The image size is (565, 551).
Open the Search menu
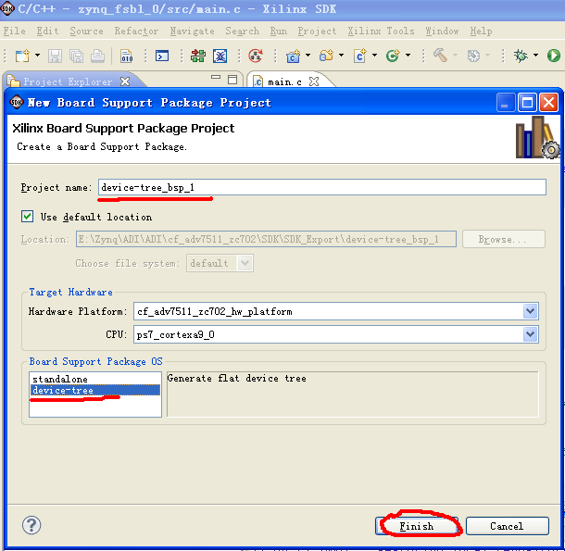(242, 31)
